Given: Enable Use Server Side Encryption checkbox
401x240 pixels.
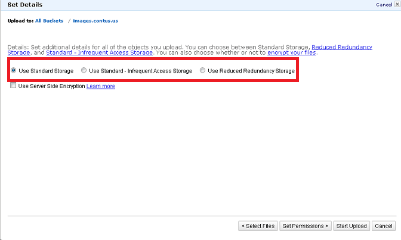Looking at the screenshot, I should point(13,85).
